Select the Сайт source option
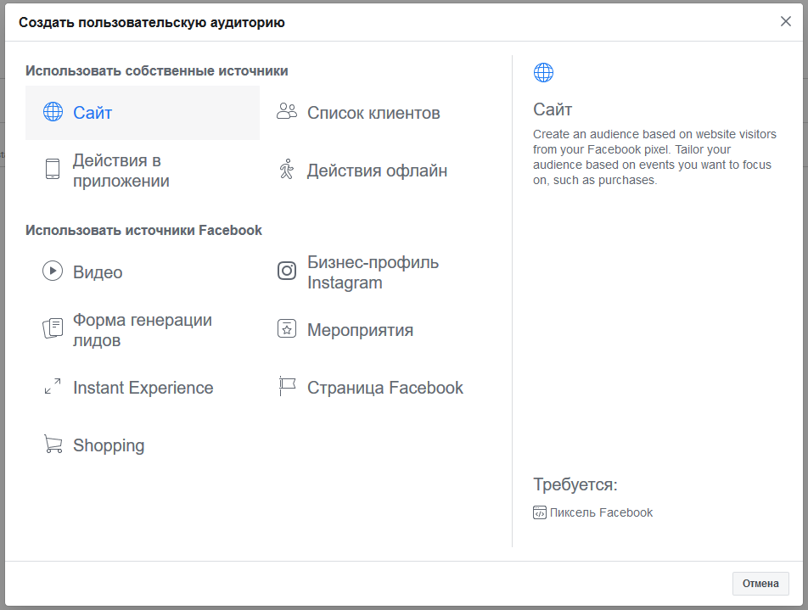The width and height of the screenshot is (808, 610). click(x=93, y=113)
